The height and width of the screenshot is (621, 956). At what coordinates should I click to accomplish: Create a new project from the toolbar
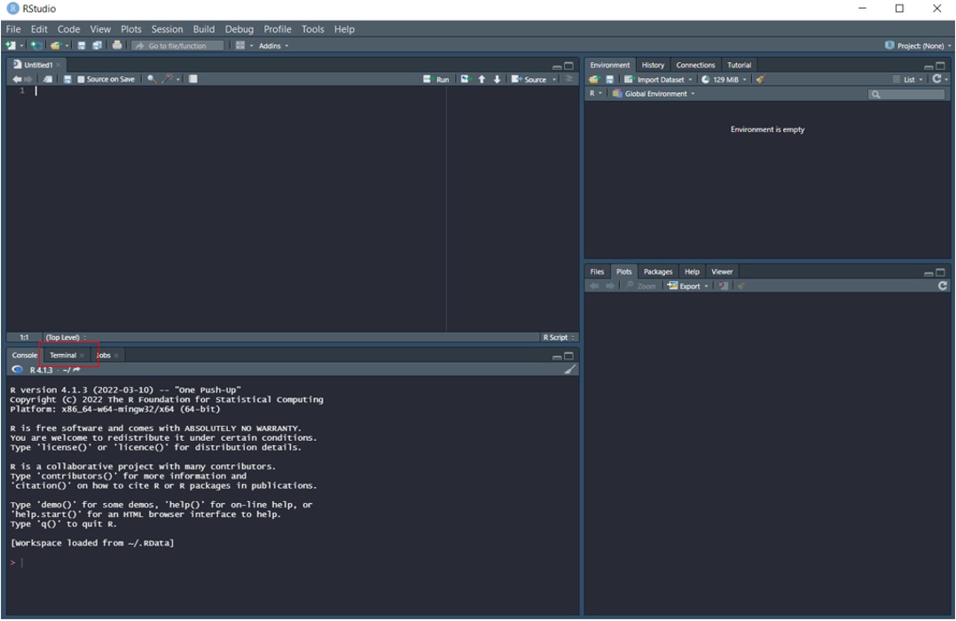click(36, 46)
